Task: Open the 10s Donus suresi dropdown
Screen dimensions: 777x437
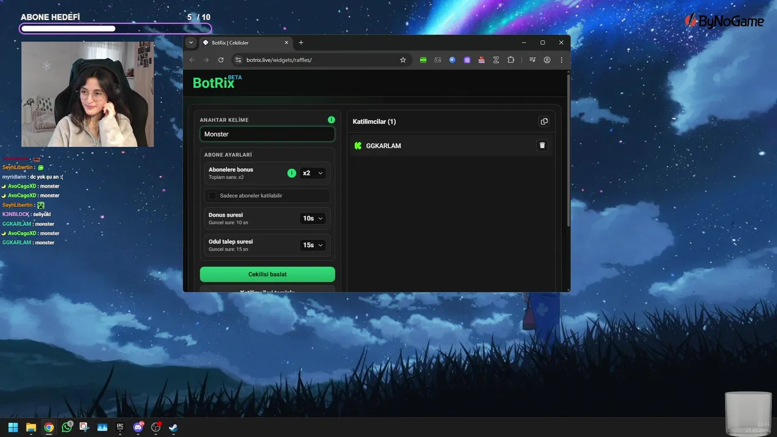Action: pos(313,218)
